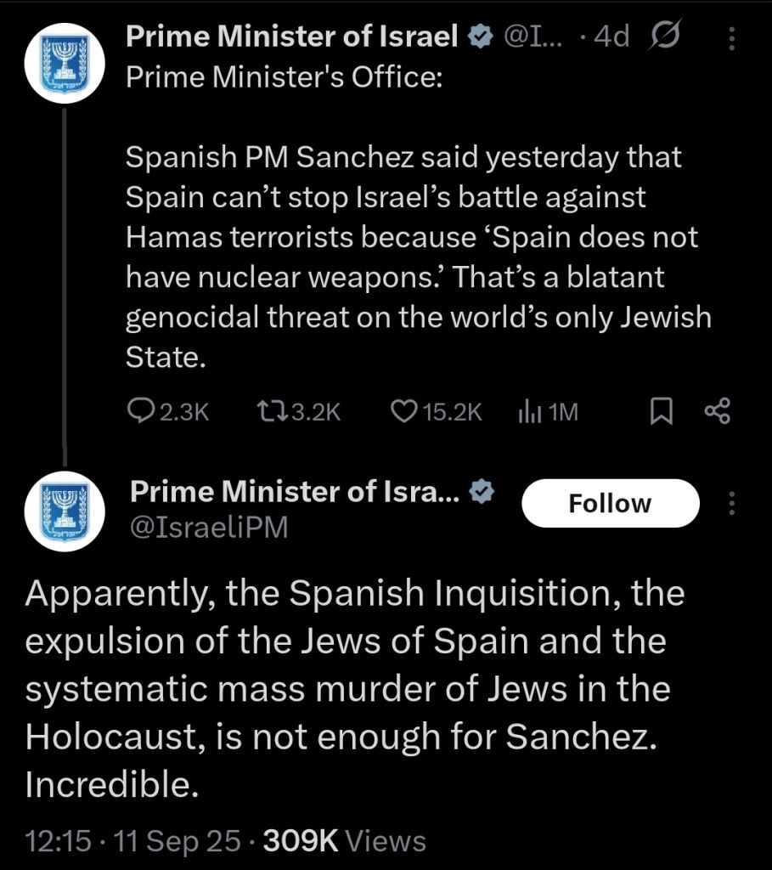Open the @IsraeliPM handle link
Image resolution: width=772 pixels, height=870 pixels.
(208, 528)
